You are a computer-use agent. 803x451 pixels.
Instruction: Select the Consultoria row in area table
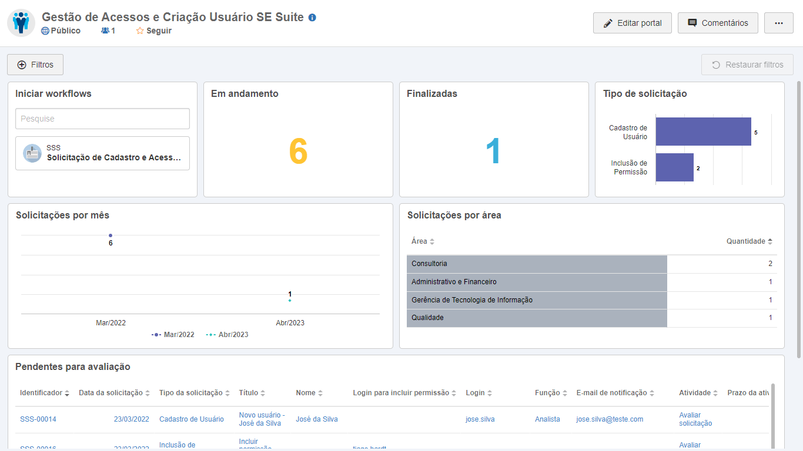[x=536, y=264]
